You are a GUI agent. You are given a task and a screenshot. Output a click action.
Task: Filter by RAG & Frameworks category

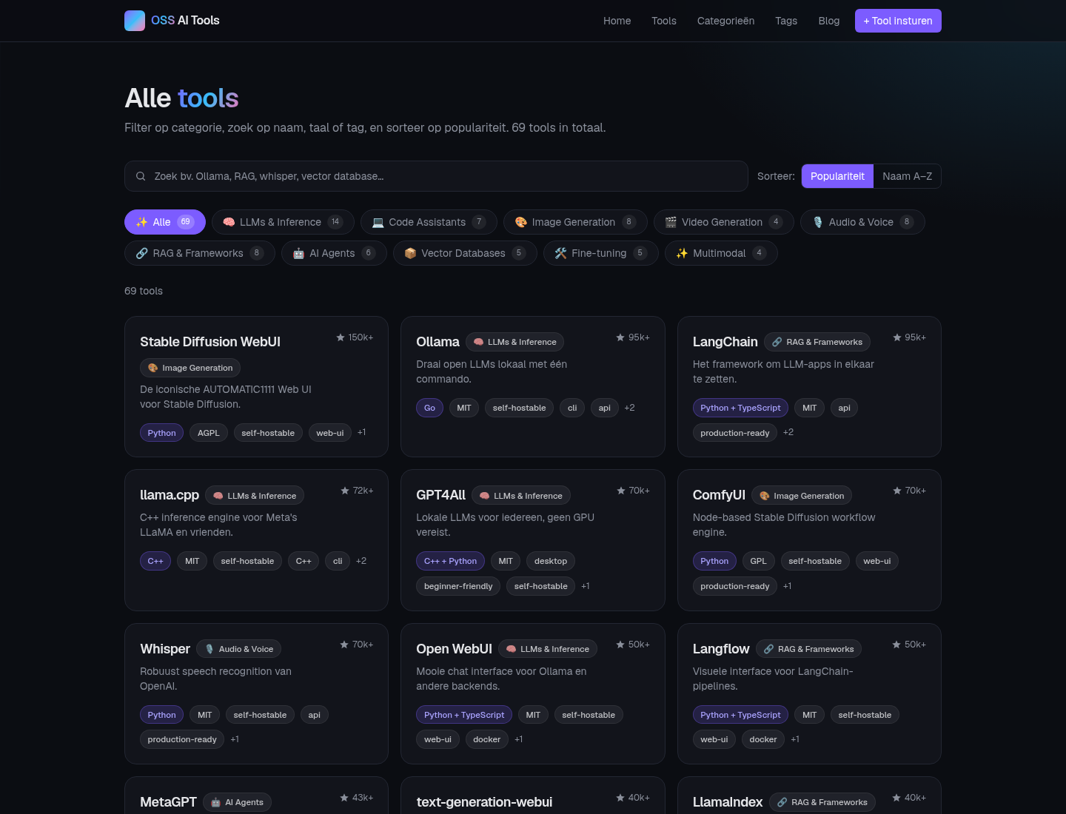tap(200, 253)
